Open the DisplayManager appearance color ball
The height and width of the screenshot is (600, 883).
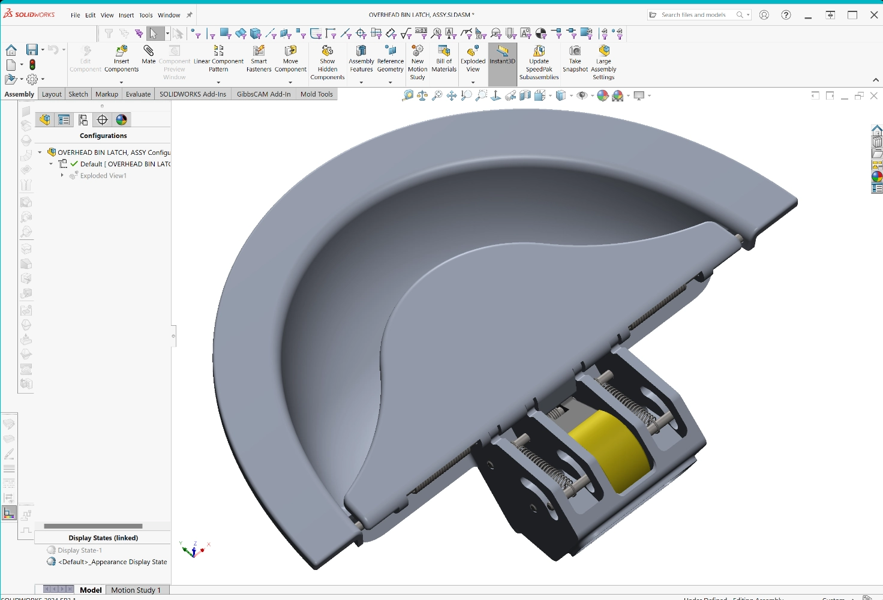click(122, 120)
